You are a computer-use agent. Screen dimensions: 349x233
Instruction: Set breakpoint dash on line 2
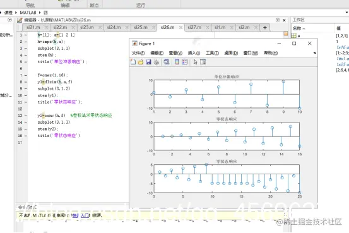26,42
